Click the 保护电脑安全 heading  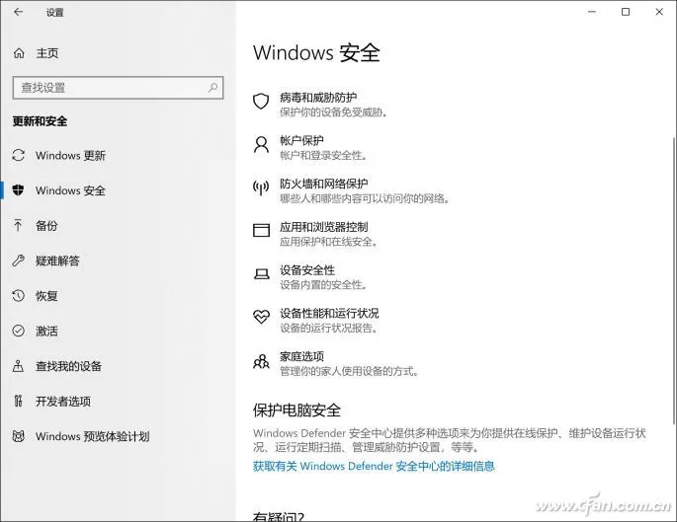pyautogui.click(x=297, y=410)
